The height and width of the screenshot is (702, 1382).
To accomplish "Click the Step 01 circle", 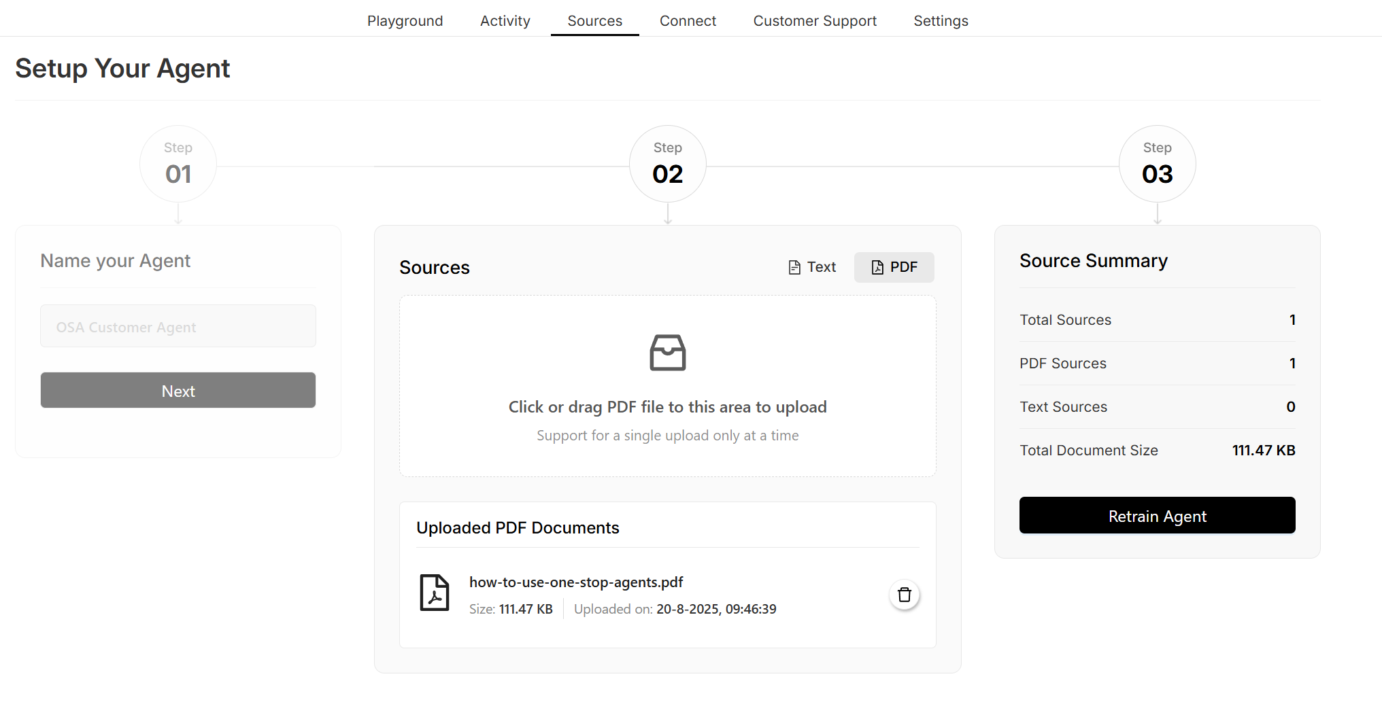I will tap(178, 163).
